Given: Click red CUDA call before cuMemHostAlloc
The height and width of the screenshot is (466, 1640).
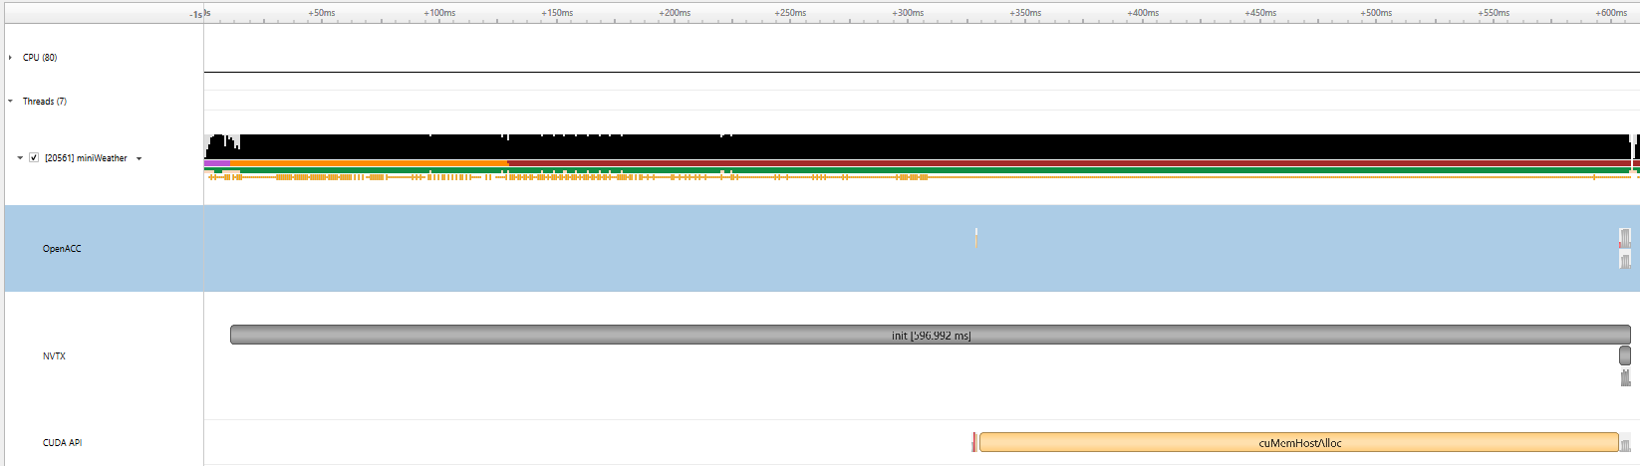Looking at the screenshot, I should pyautogui.click(x=973, y=443).
